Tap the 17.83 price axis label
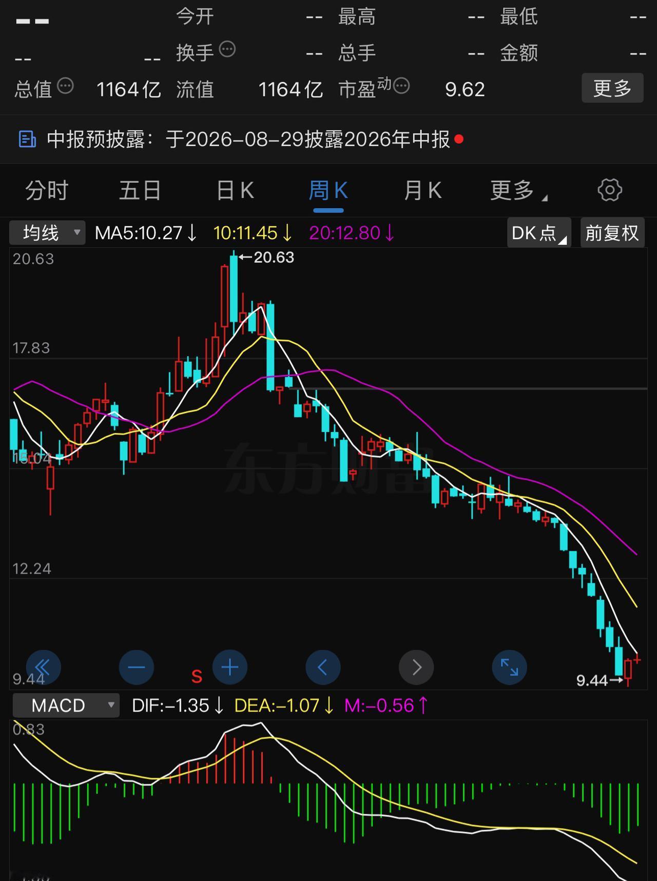 [x=31, y=348]
